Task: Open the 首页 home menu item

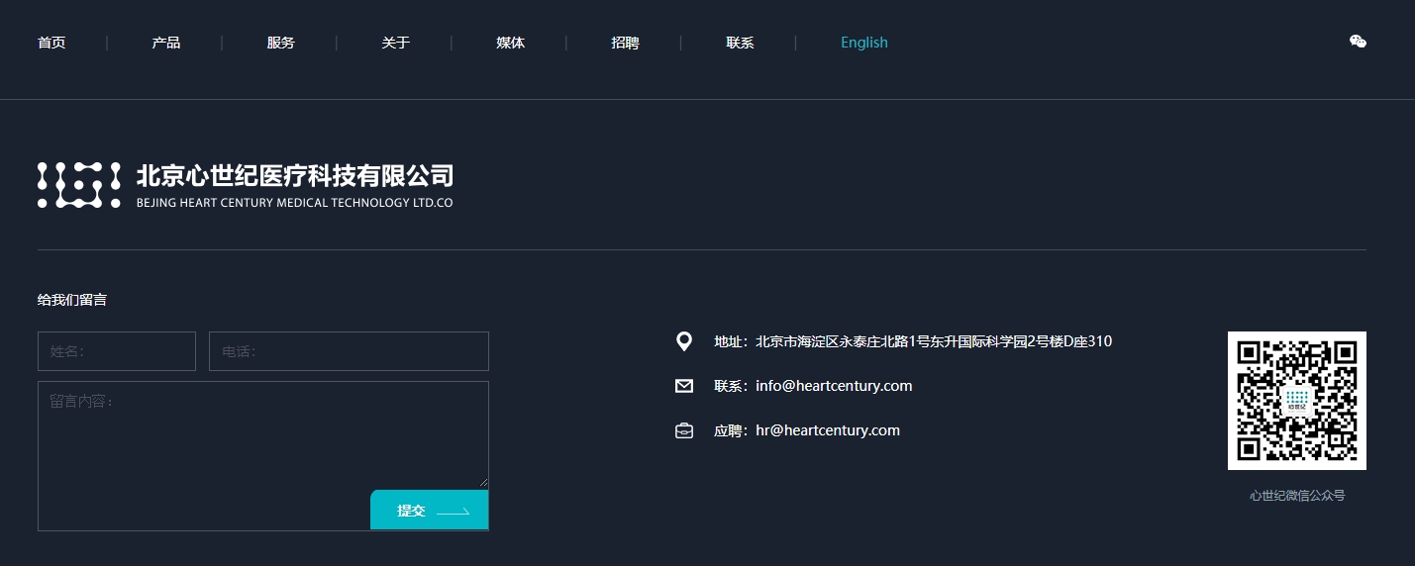Action: point(51,43)
